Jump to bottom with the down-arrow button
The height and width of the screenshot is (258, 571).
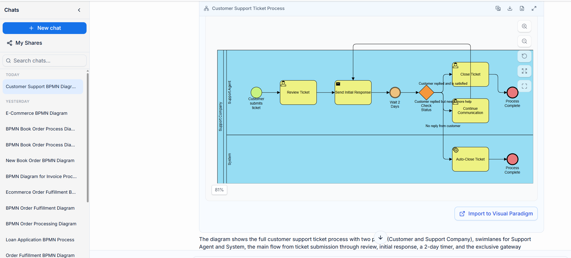[x=381, y=238]
